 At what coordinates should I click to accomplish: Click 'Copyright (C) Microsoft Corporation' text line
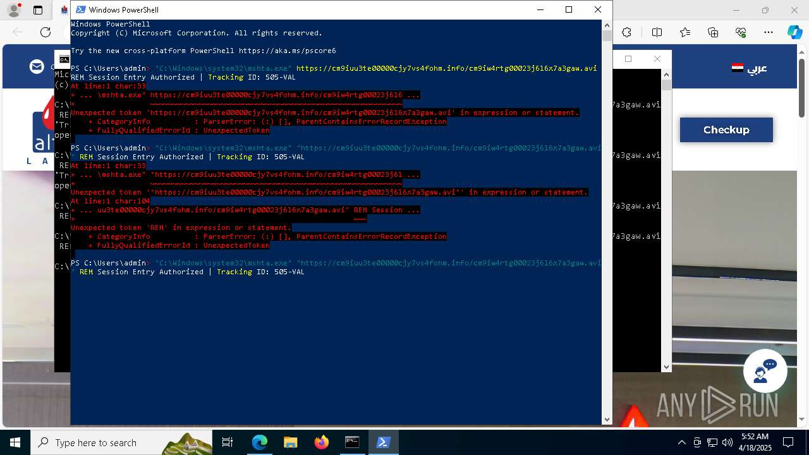click(197, 33)
